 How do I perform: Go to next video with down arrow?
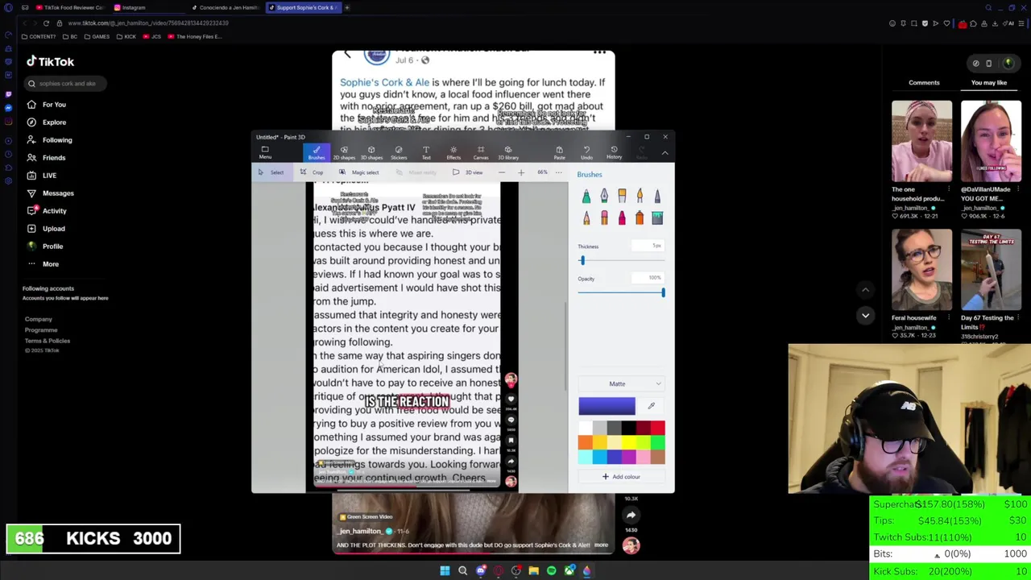tap(865, 315)
